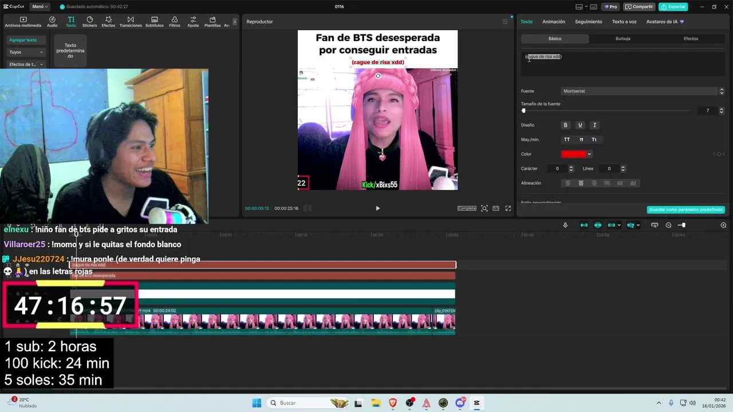The width and height of the screenshot is (733, 412).
Task: Align text center
Action: coord(581,183)
